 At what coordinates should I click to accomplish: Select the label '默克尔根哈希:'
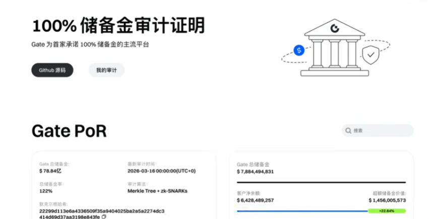pyautogui.click(x=53, y=204)
